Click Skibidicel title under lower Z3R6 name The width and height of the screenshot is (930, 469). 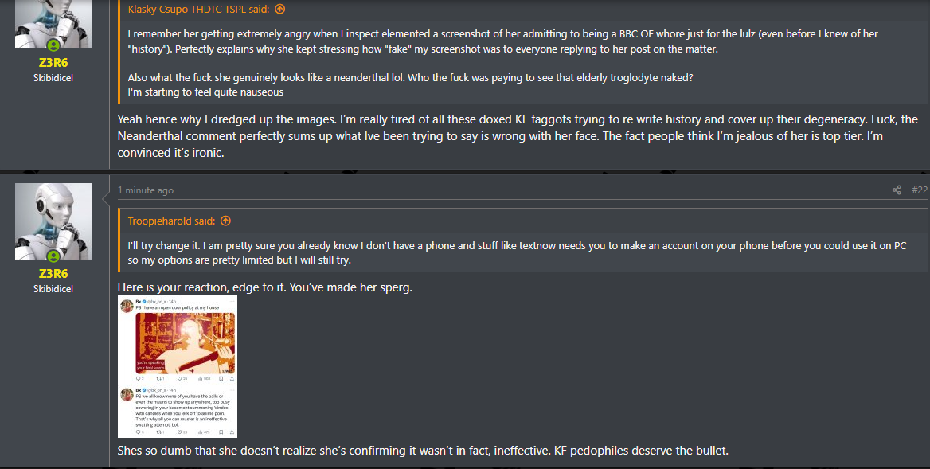pyautogui.click(x=53, y=289)
